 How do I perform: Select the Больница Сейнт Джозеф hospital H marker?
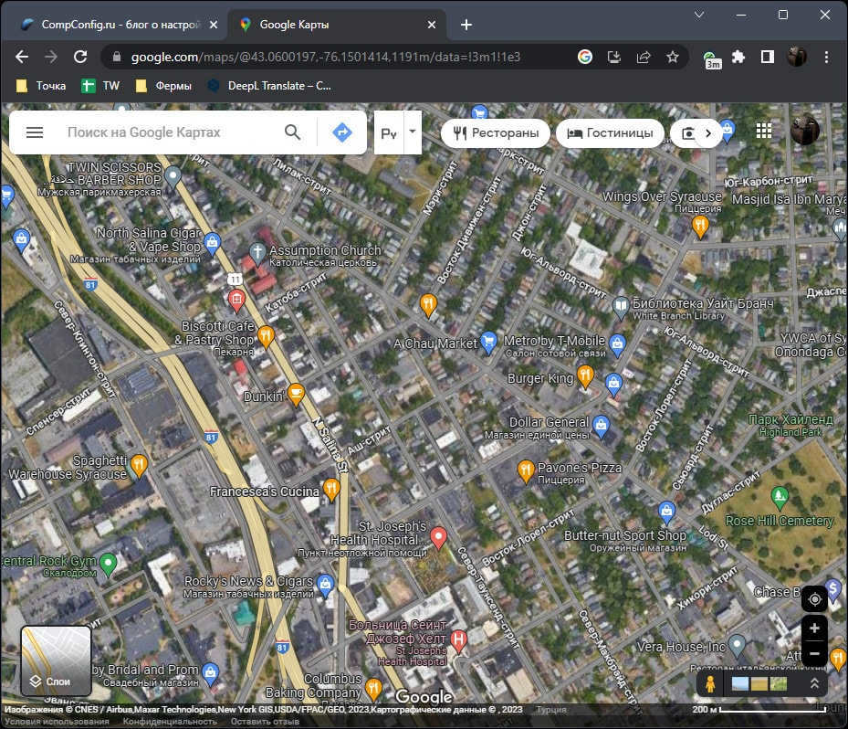point(458,640)
